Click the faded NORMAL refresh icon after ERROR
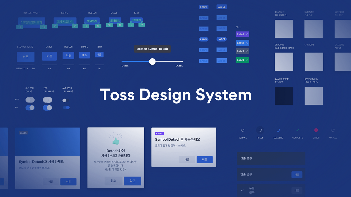The height and width of the screenshot is (197, 351). coord(333,130)
